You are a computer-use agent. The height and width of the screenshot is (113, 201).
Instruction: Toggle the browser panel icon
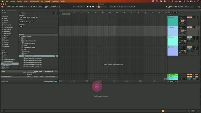coord(2,7)
